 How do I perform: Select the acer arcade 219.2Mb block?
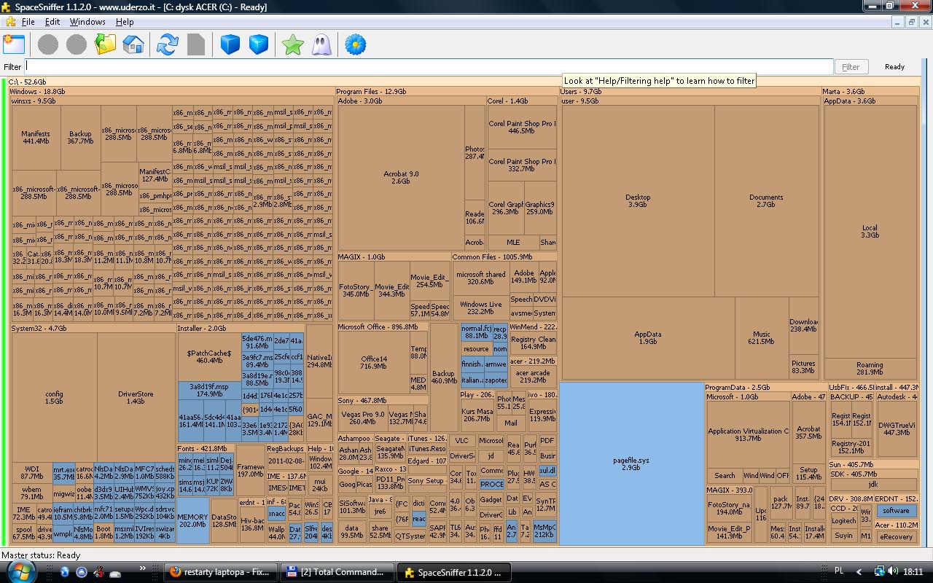click(x=532, y=376)
